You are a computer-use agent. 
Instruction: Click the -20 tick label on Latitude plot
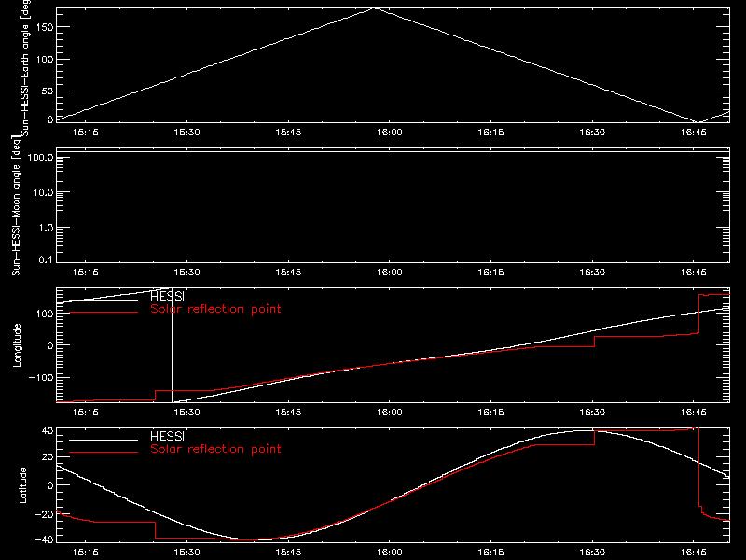[43, 514]
